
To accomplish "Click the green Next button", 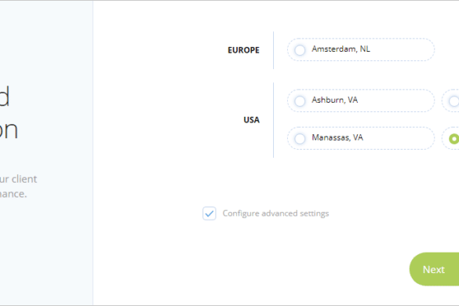I will (434, 269).
